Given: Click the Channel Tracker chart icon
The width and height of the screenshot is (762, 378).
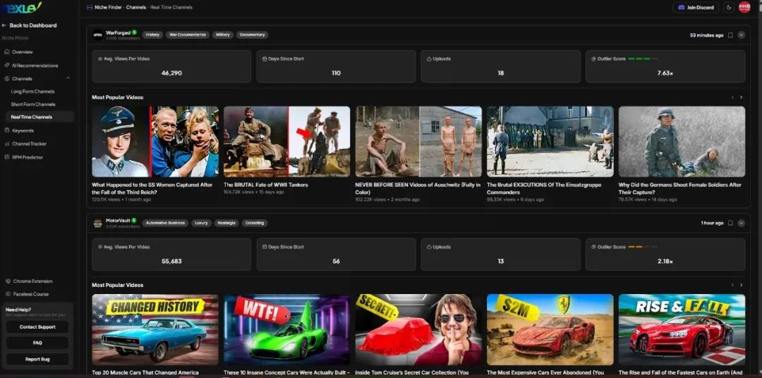Looking at the screenshot, I should [x=7, y=144].
